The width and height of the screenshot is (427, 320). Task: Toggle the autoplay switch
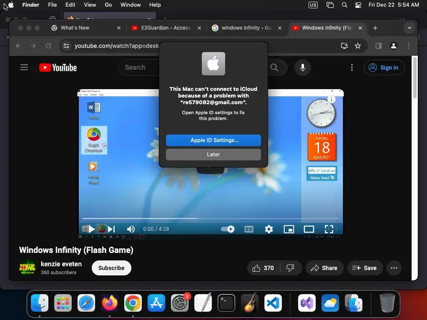point(228,229)
